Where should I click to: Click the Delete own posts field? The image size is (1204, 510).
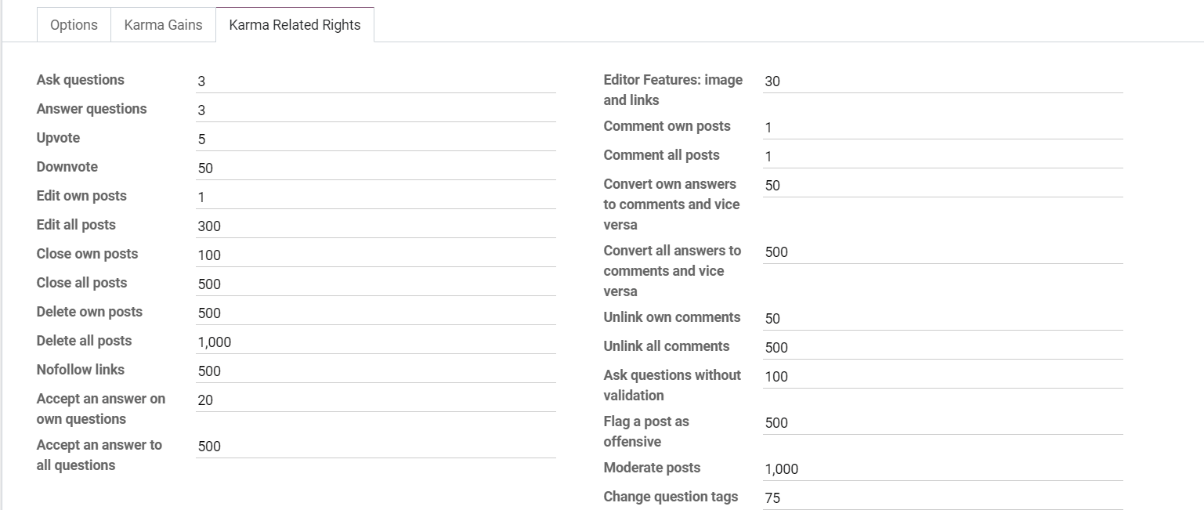coord(376,313)
